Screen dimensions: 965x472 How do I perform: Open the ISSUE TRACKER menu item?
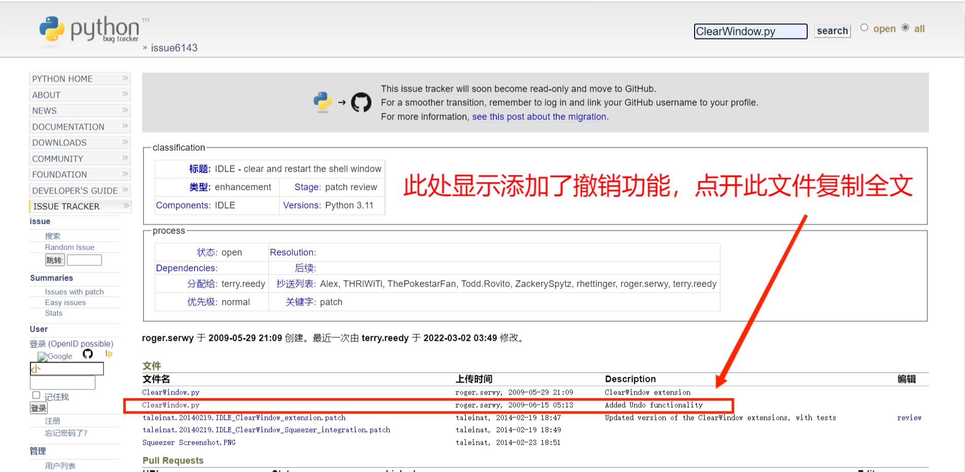[66, 206]
